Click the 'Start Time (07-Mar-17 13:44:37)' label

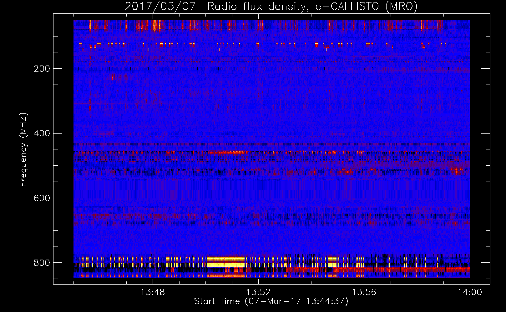pyautogui.click(x=271, y=301)
